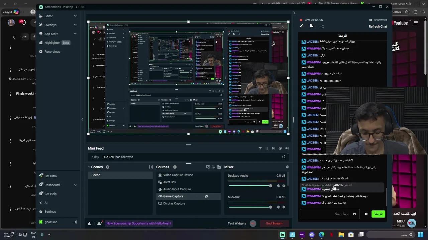Open the Mini Feed filter icon
Screen dimensions: 428x240
[260, 148]
